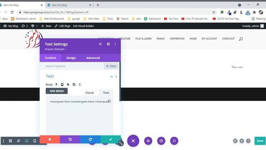Redo changes in blue footer button
The height and width of the screenshot is (150, 266).
(x=91, y=140)
